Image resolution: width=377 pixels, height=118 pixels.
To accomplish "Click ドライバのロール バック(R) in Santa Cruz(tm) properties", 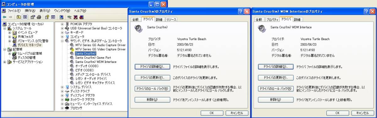I will pyautogui.click(x=152, y=89).
